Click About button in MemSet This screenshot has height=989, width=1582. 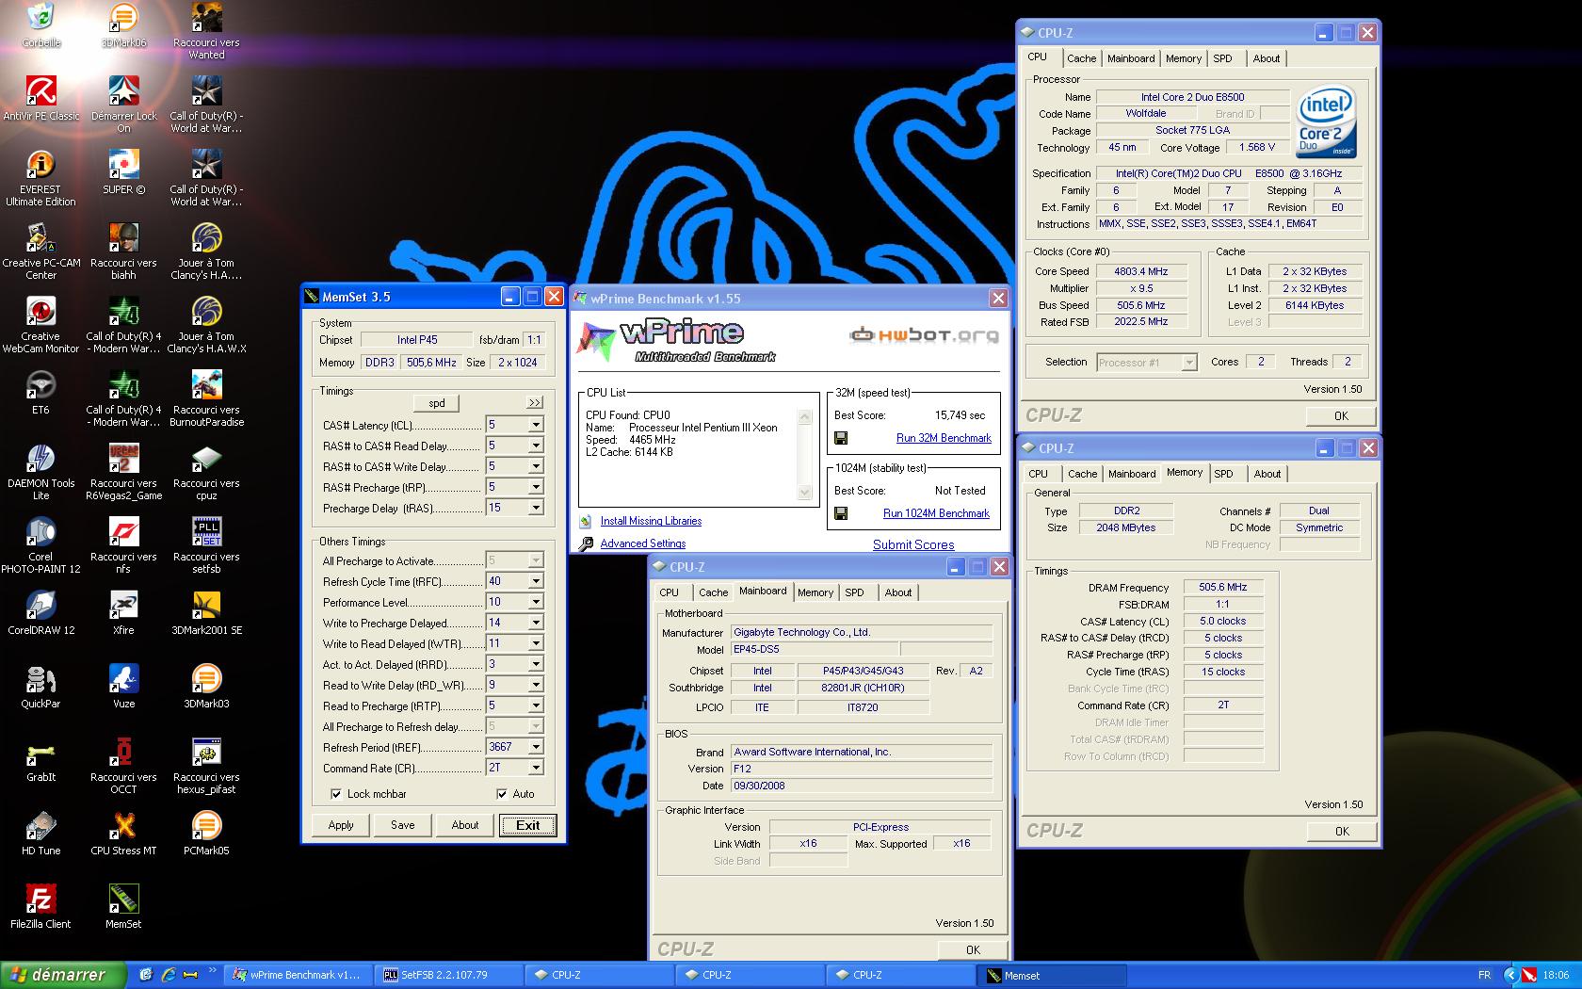465,825
